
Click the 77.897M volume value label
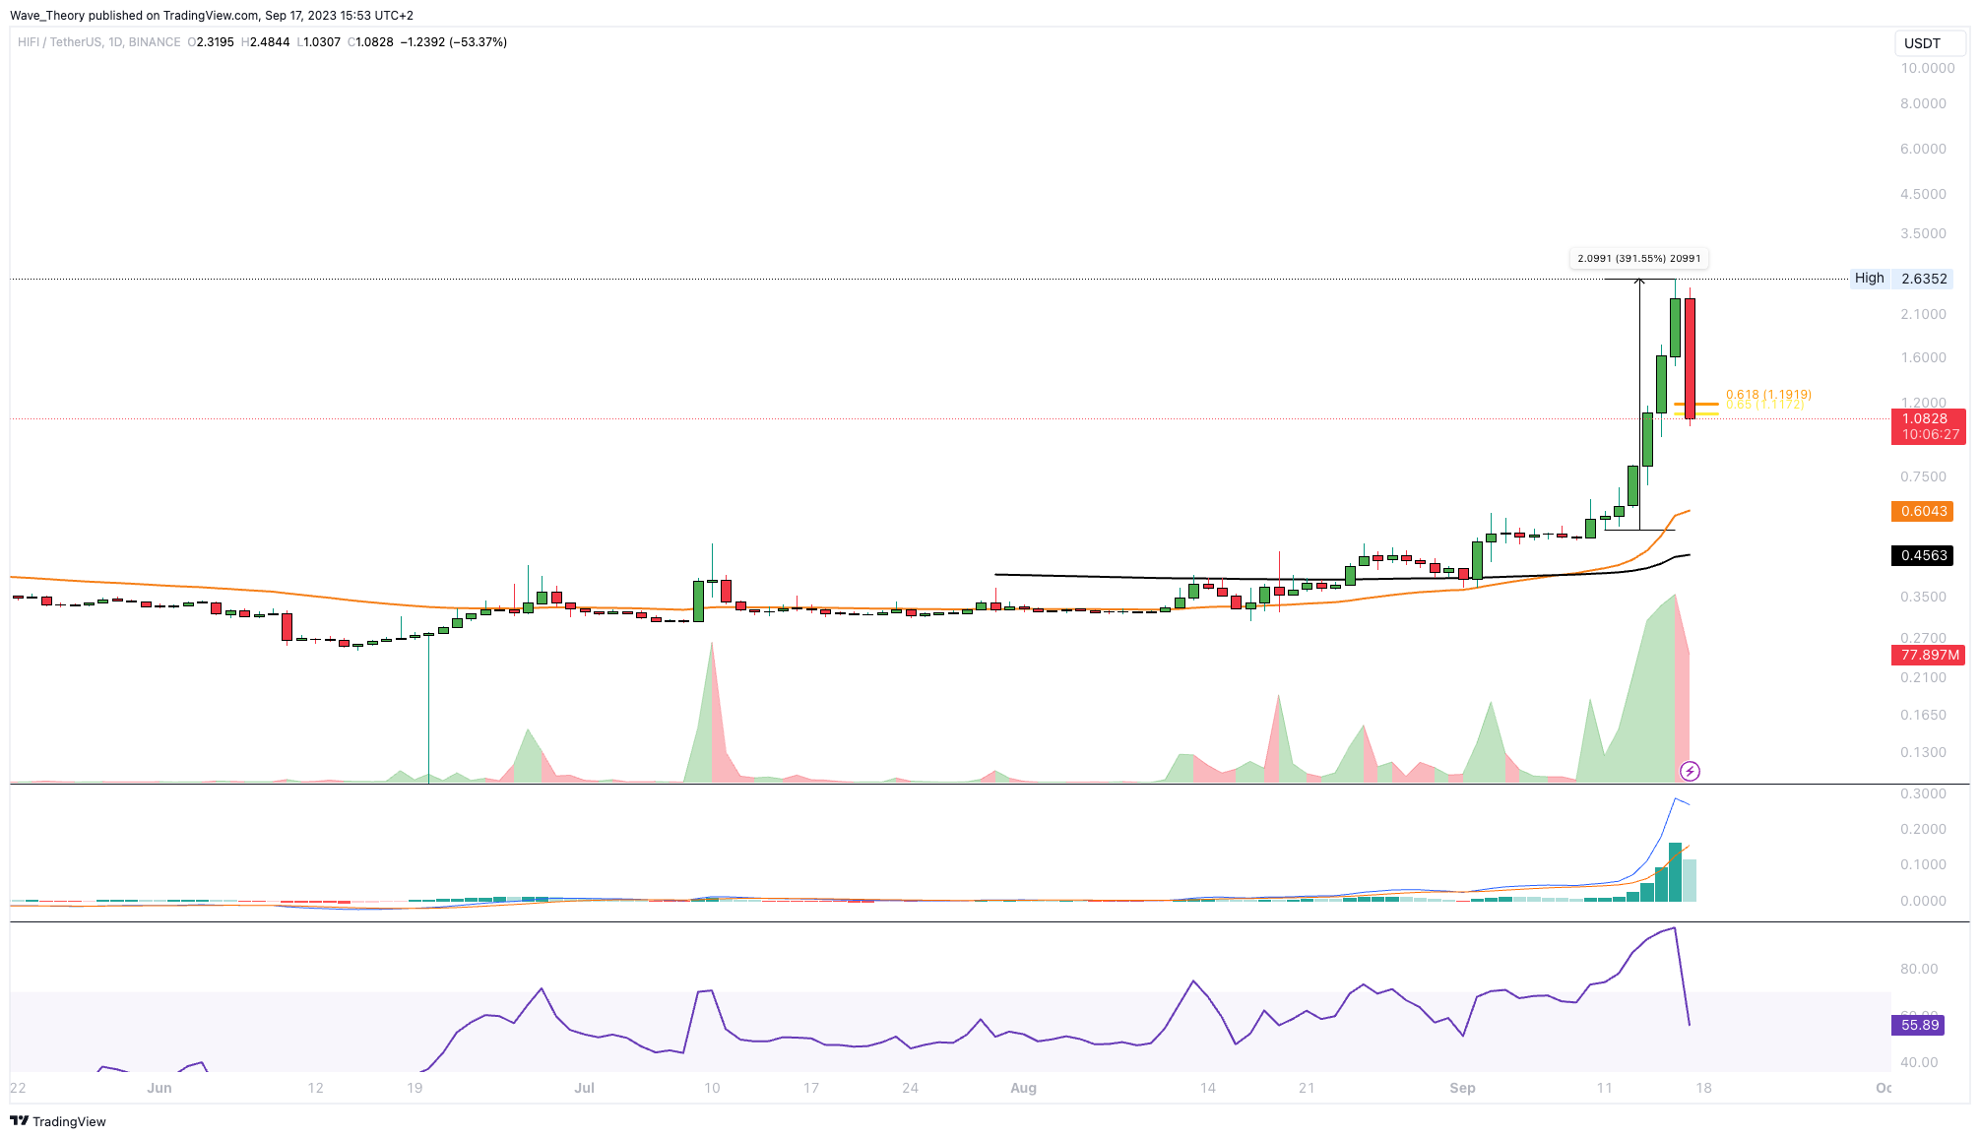1928,655
